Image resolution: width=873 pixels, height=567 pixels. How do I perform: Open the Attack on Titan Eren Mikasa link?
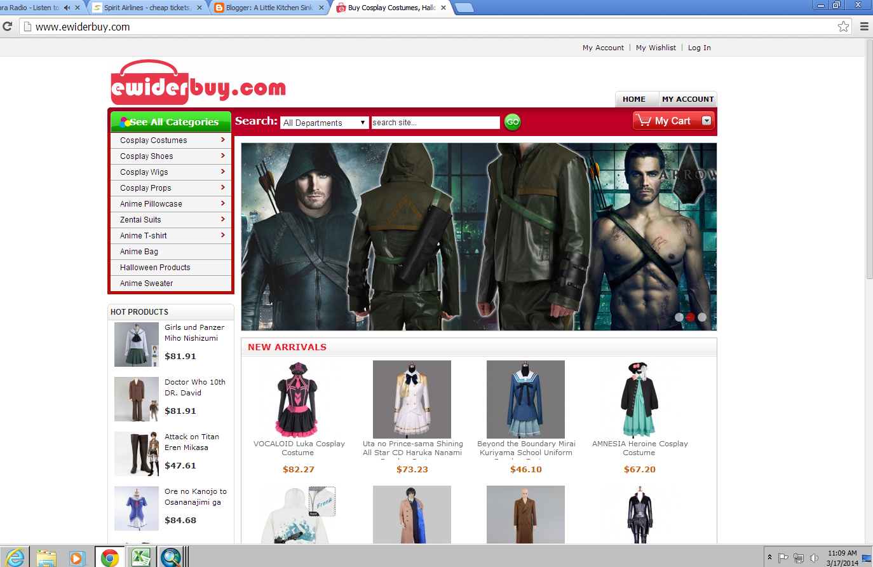pyautogui.click(x=192, y=442)
